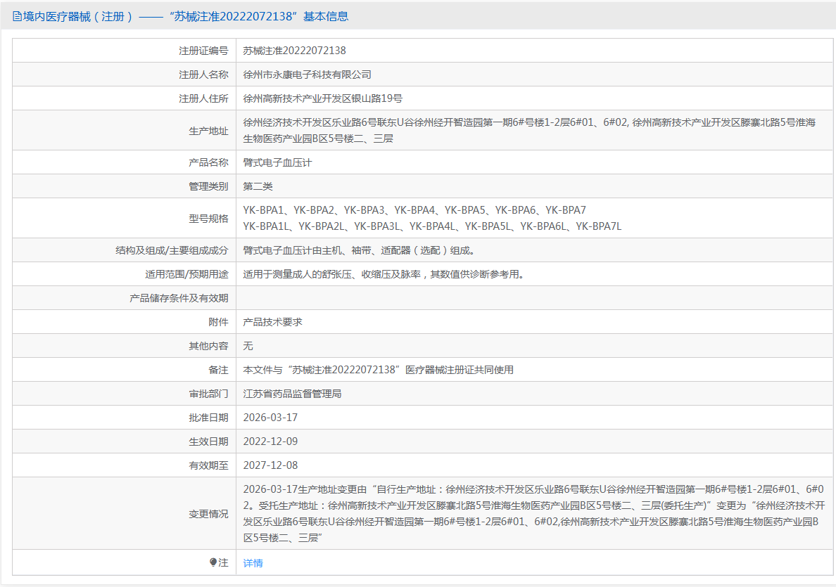Select address 徐州高新技术产业开发区银山路19号

click(x=322, y=98)
